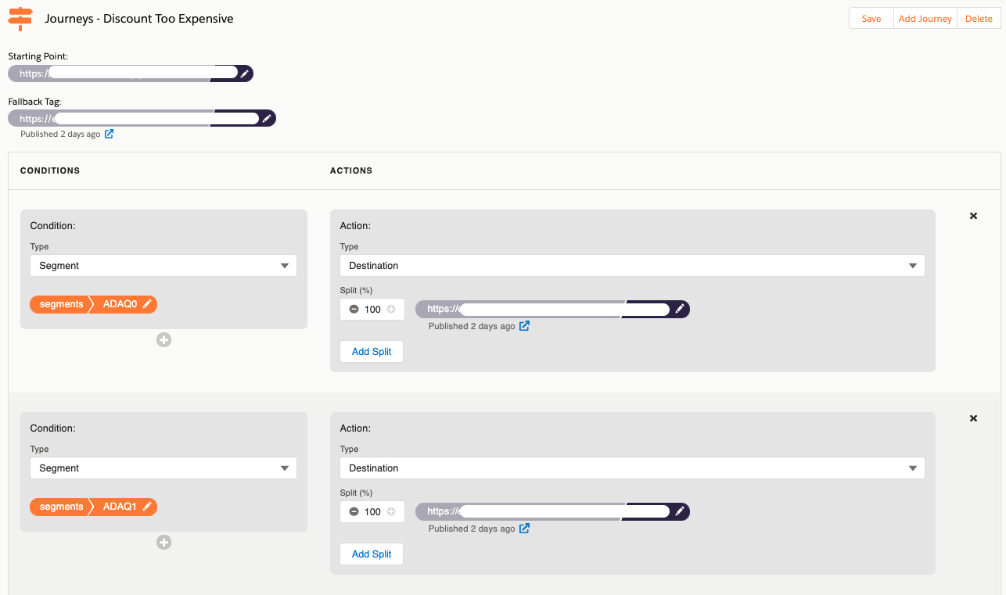Screen dimensions: 1006x595
Task: Open Fallback Tag published external link icon
Action: tap(110, 134)
